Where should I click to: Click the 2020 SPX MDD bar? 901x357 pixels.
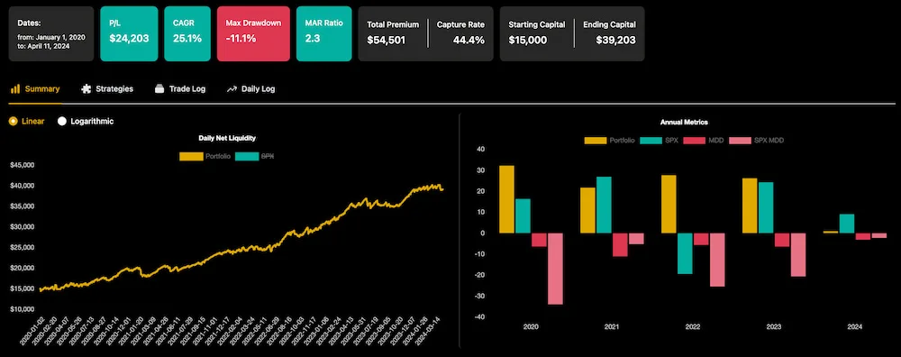click(555, 269)
